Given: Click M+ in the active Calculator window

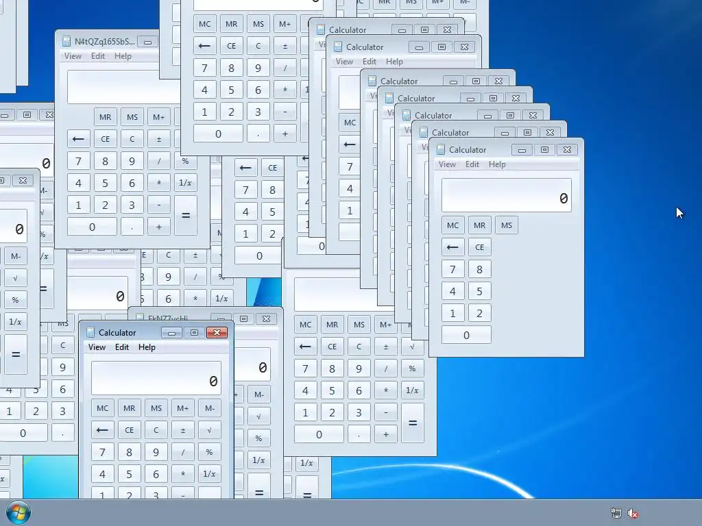Looking at the screenshot, I should 182,408.
